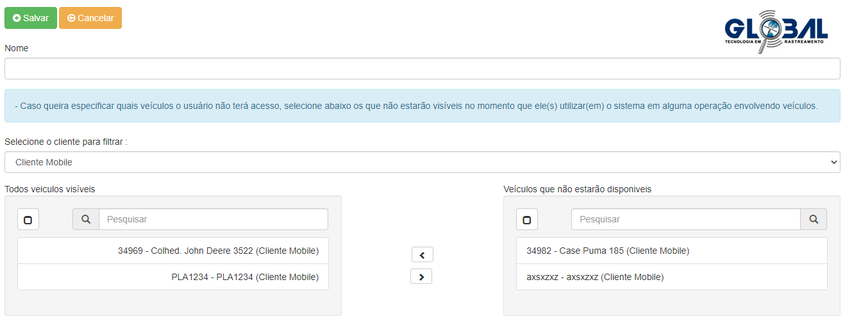Click the orange Cancelar button
This screenshot has height=323, width=845.
click(x=90, y=18)
